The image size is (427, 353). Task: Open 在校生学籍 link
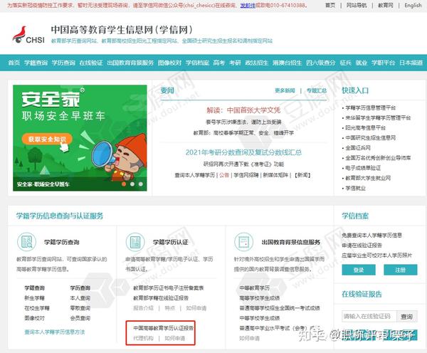37,308
